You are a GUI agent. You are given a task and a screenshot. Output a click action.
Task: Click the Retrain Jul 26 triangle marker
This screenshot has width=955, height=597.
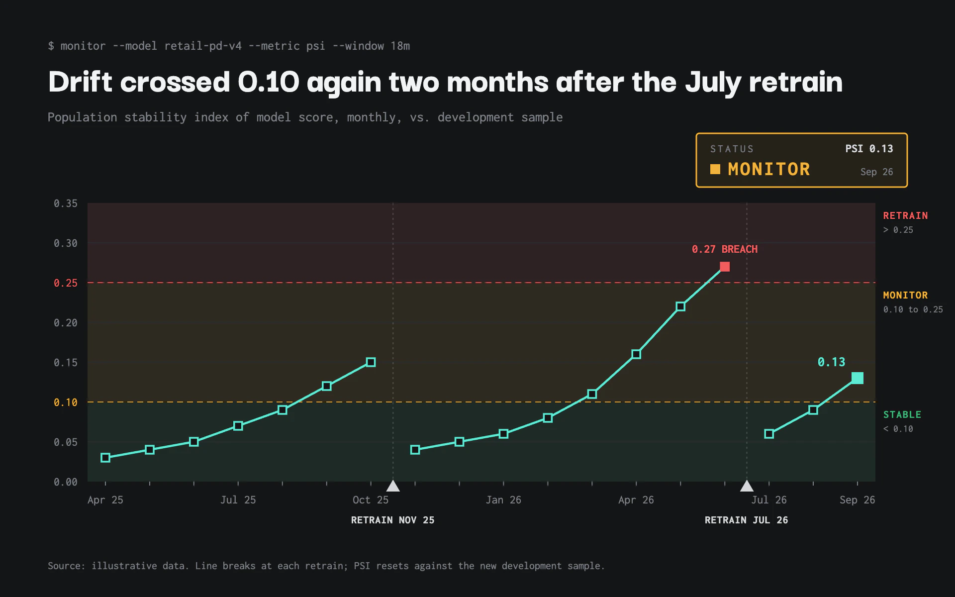pyautogui.click(x=747, y=486)
